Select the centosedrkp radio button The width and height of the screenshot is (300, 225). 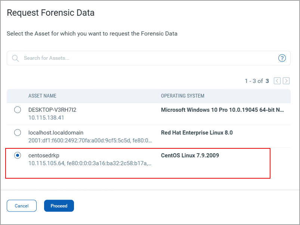pos(18,155)
